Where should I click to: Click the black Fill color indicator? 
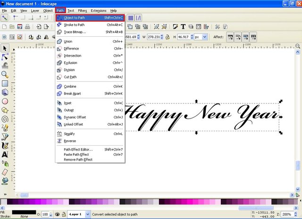pos(24,212)
